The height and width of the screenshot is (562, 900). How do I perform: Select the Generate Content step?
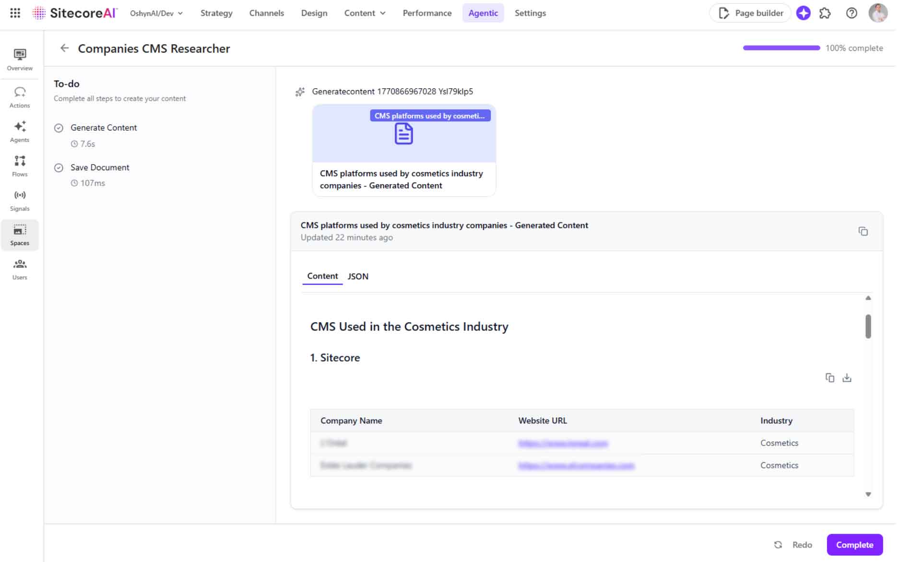click(x=104, y=128)
